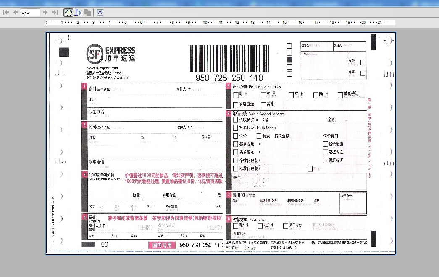The width and height of the screenshot is (439, 277).
Task: Click the red section number 8 marker
Action: click(x=229, y=219)
